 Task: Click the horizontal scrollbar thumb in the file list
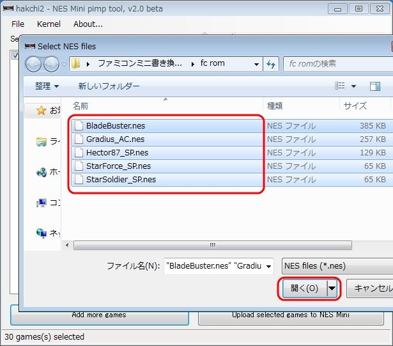[x=213, y=245]
